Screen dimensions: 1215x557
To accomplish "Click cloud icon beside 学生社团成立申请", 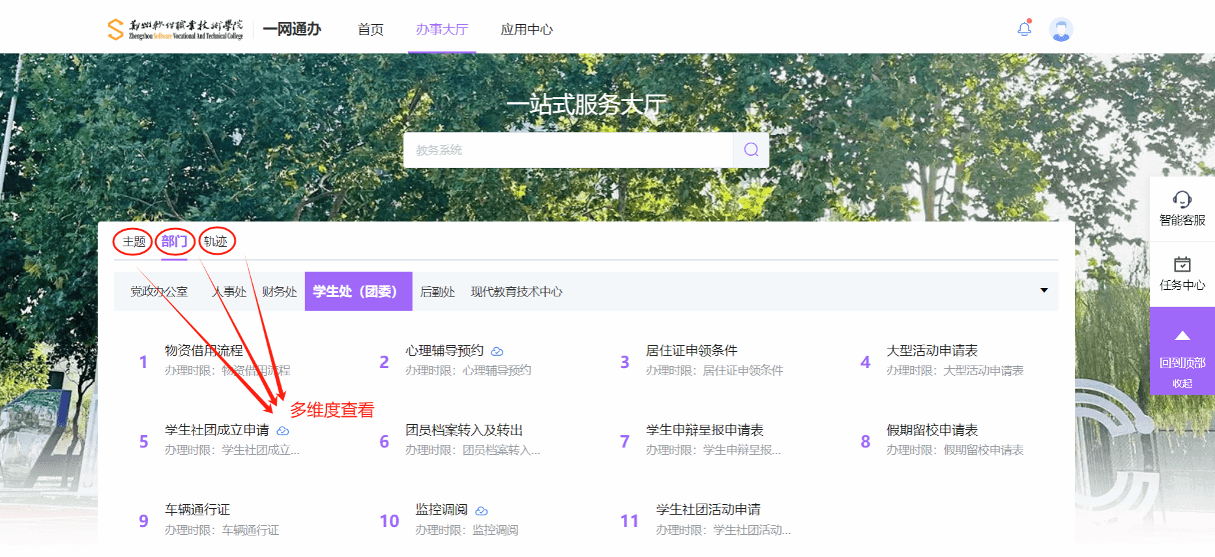I will coord(283,431).
